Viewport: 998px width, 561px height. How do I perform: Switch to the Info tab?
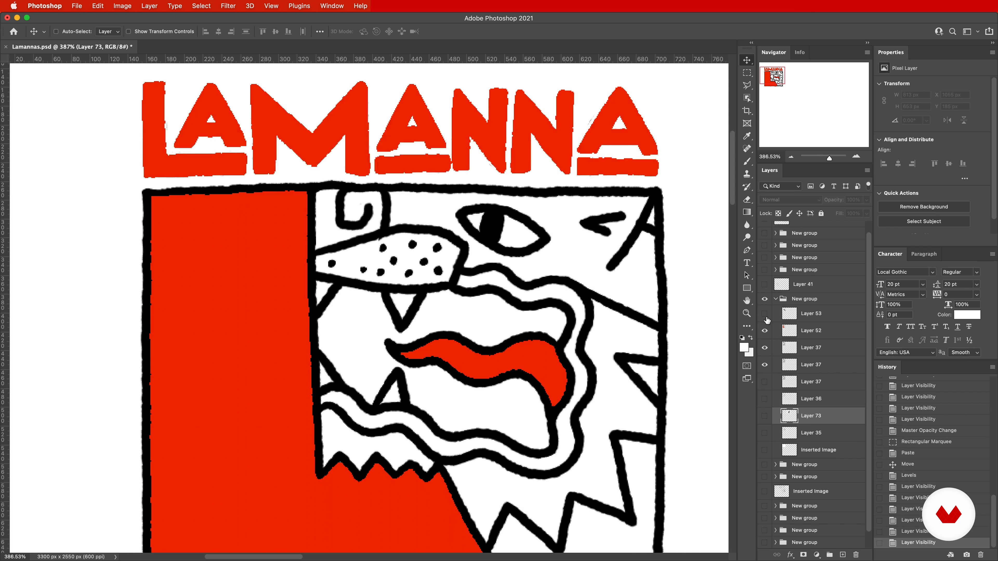point(799,52)
